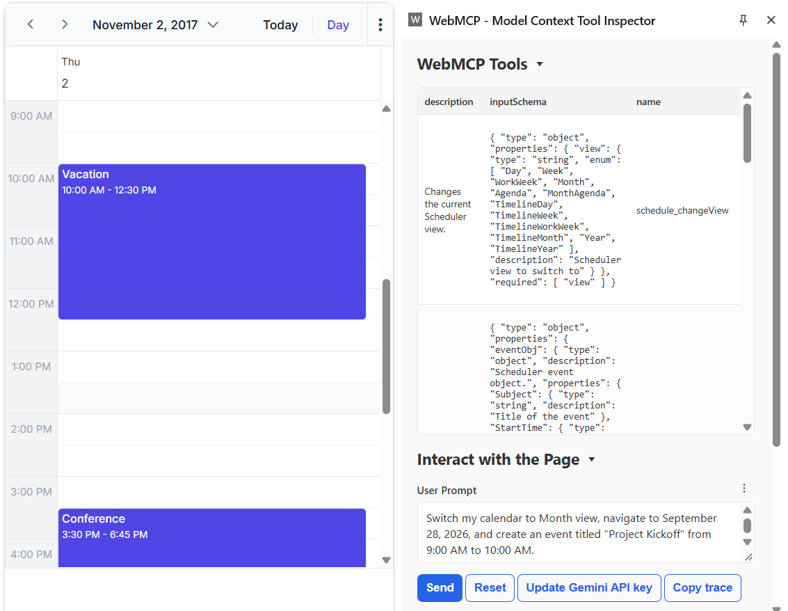The height and width of the screenshot is (611, 788).
Task: Click the description column header
Action: tap(449, 102)
